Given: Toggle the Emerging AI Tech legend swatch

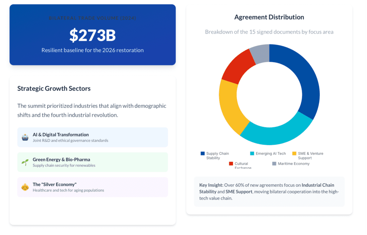Looking at the screenshot, I should point(252,154).
